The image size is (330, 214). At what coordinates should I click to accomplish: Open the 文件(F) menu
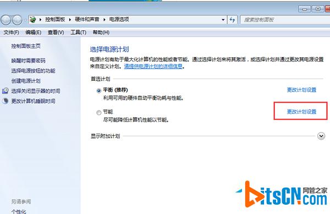[x=11, y=32]
